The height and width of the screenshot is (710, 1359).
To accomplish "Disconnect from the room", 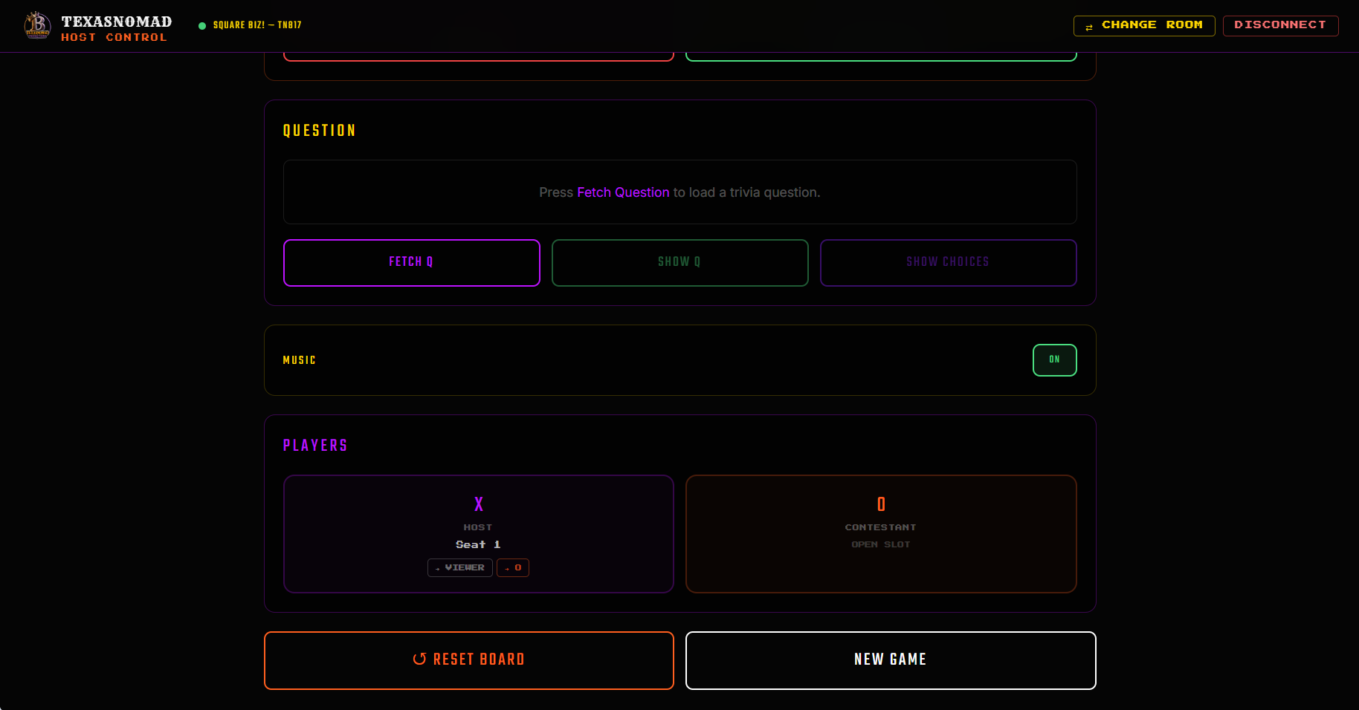I will (x=1280, y=25).
